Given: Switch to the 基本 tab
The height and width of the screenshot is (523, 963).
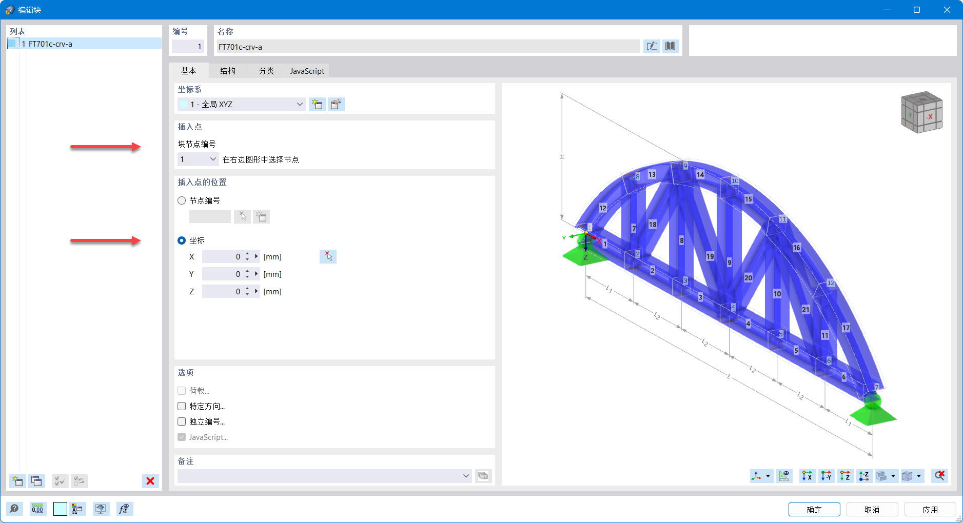Looking at the screenshot, I should pos(189,71).
